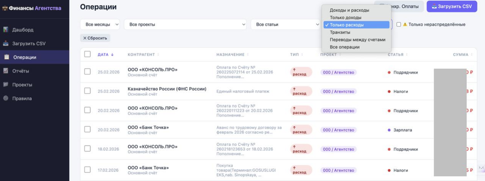Select Только доходы in the type list
The width and height of the screenshot is (485, 181).
346,18
